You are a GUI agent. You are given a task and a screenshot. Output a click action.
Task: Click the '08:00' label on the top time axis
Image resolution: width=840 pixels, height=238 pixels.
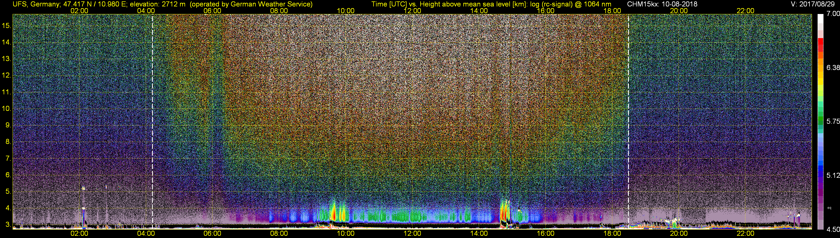tap(279, 11)
